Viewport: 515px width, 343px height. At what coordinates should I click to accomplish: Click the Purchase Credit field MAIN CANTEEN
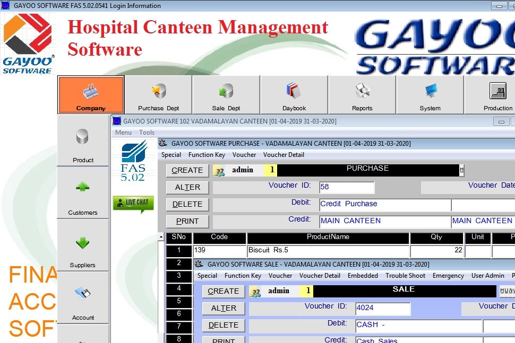385,222
